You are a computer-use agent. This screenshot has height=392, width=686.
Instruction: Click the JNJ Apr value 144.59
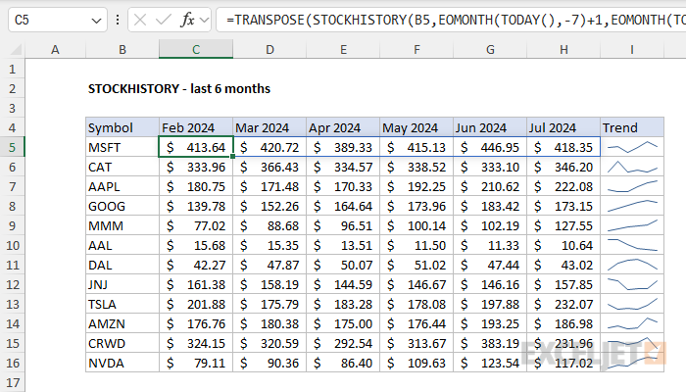pos(343,284)
